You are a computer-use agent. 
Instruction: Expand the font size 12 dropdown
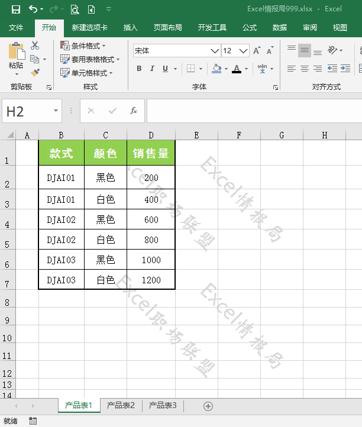243,51
